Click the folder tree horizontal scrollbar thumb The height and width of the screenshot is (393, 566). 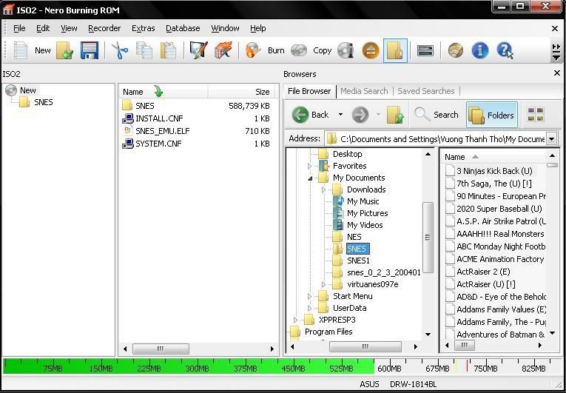pos(365,346)
